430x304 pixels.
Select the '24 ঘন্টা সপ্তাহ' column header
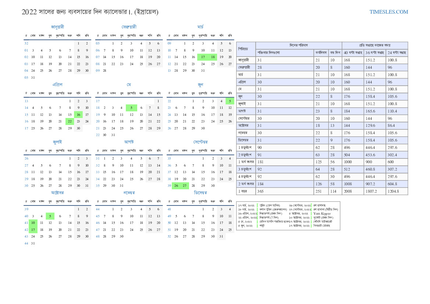point(397,53)
